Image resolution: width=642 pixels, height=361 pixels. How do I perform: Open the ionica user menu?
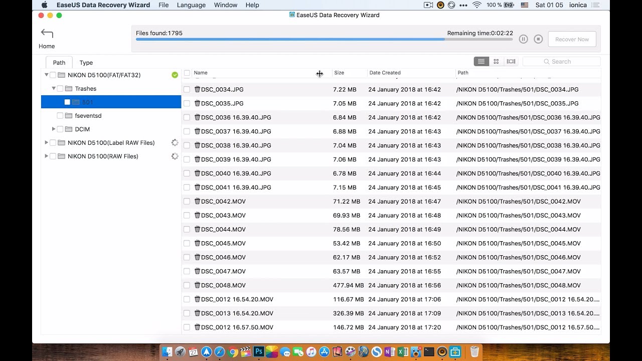coord(578,5)
